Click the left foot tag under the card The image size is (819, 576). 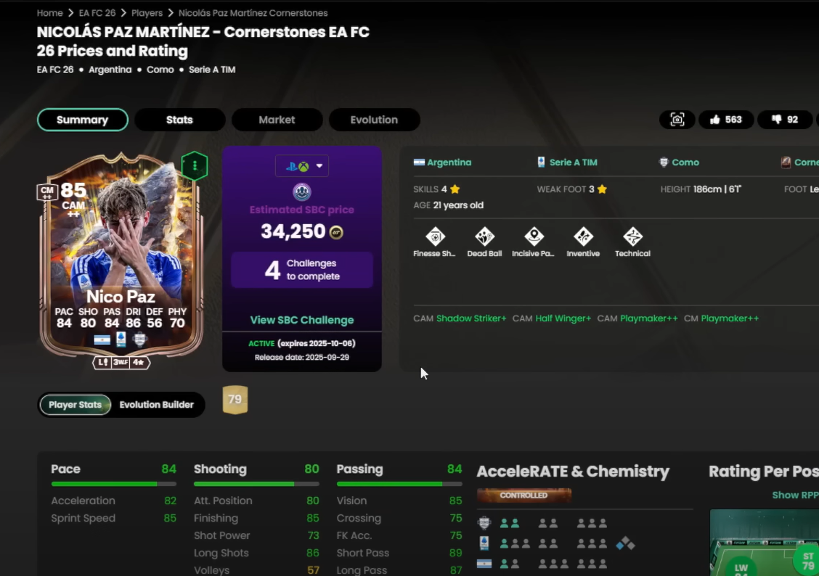(103, 362)
